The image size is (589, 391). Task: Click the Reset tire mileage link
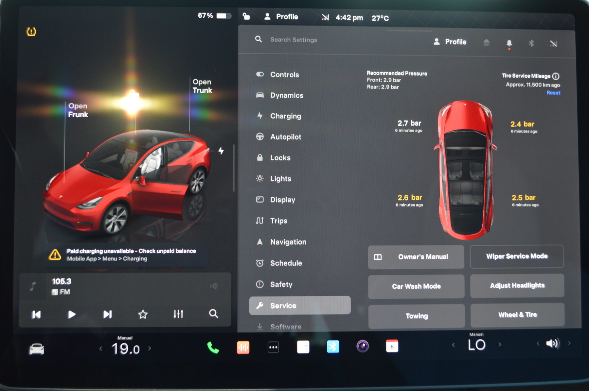[x=553, y=93]
